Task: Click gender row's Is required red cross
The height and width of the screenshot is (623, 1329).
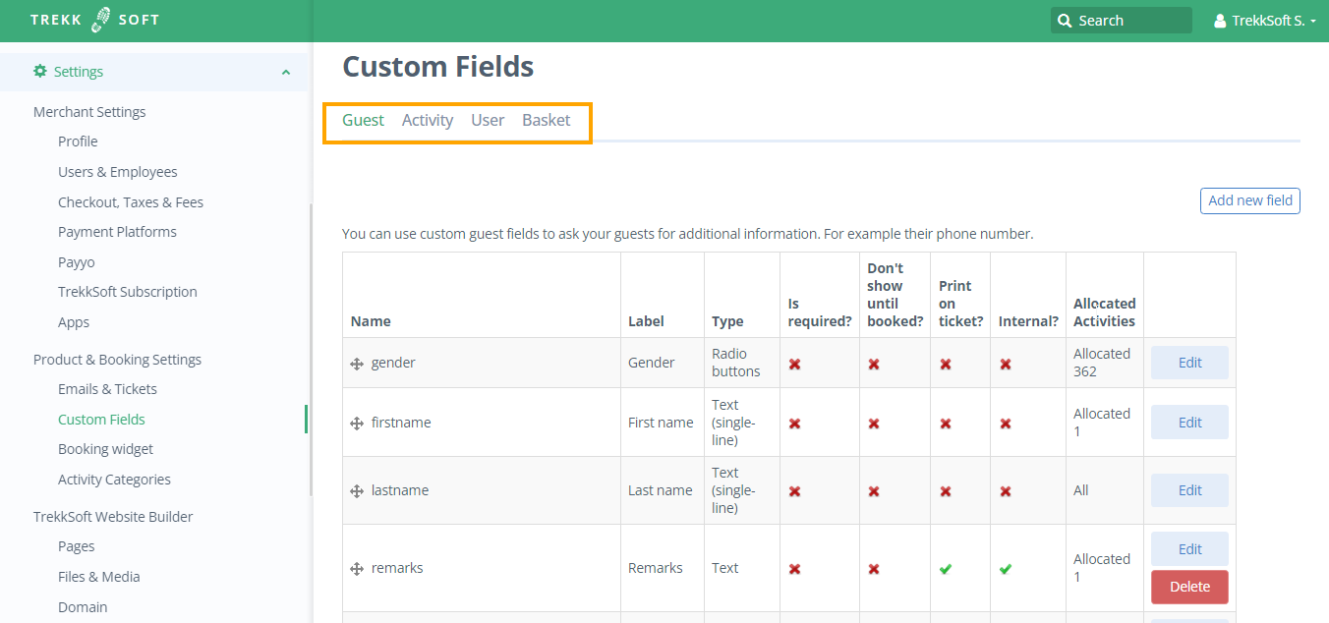Action: click(x=794, y=364)
